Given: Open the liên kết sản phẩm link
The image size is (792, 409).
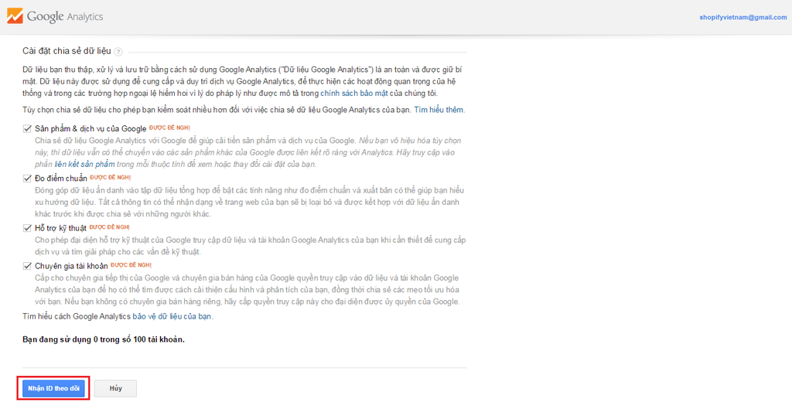Looking at the screenshot, I should click(84, 164).
